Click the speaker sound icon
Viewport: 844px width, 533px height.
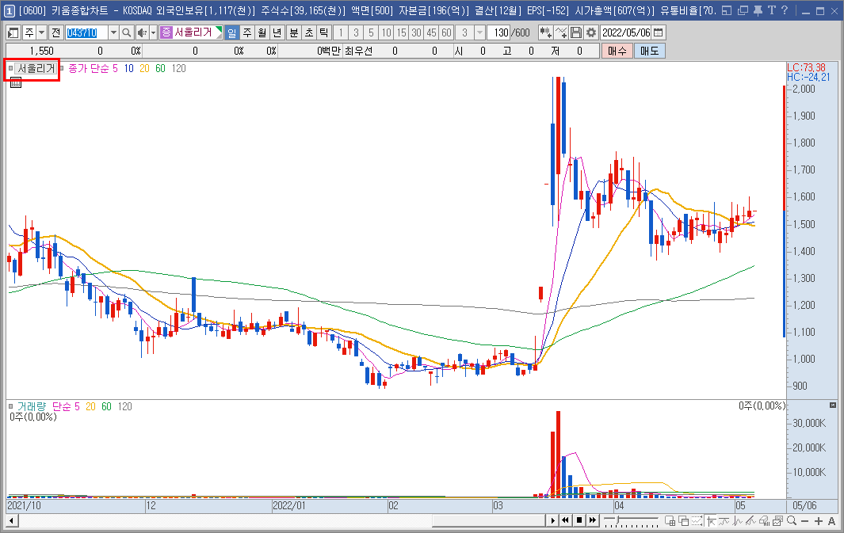(142, 32)
